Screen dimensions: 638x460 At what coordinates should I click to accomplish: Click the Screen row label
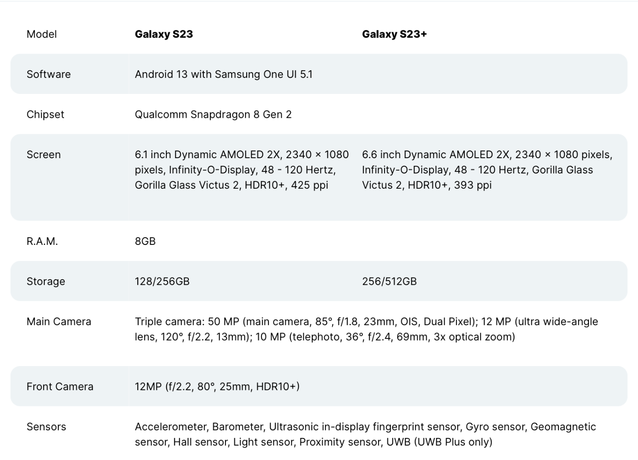pyautogui.click(x=43, y=154)
